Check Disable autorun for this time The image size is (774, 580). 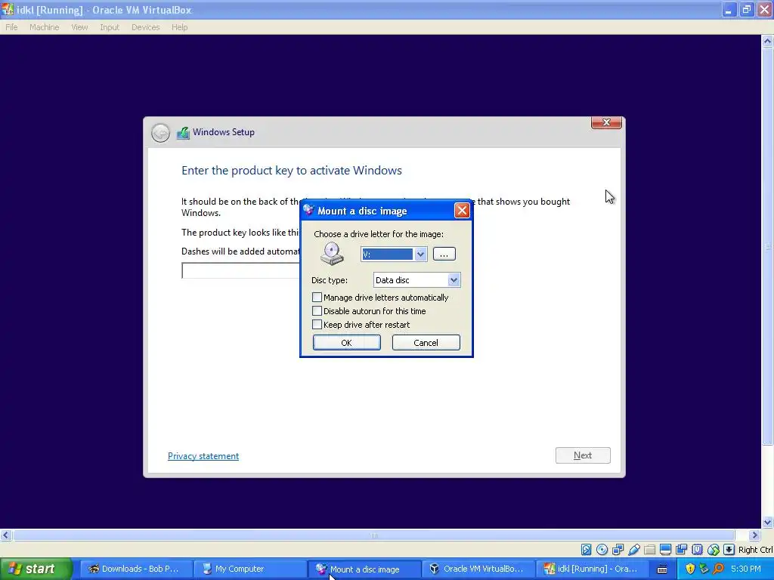coord(317,311)
